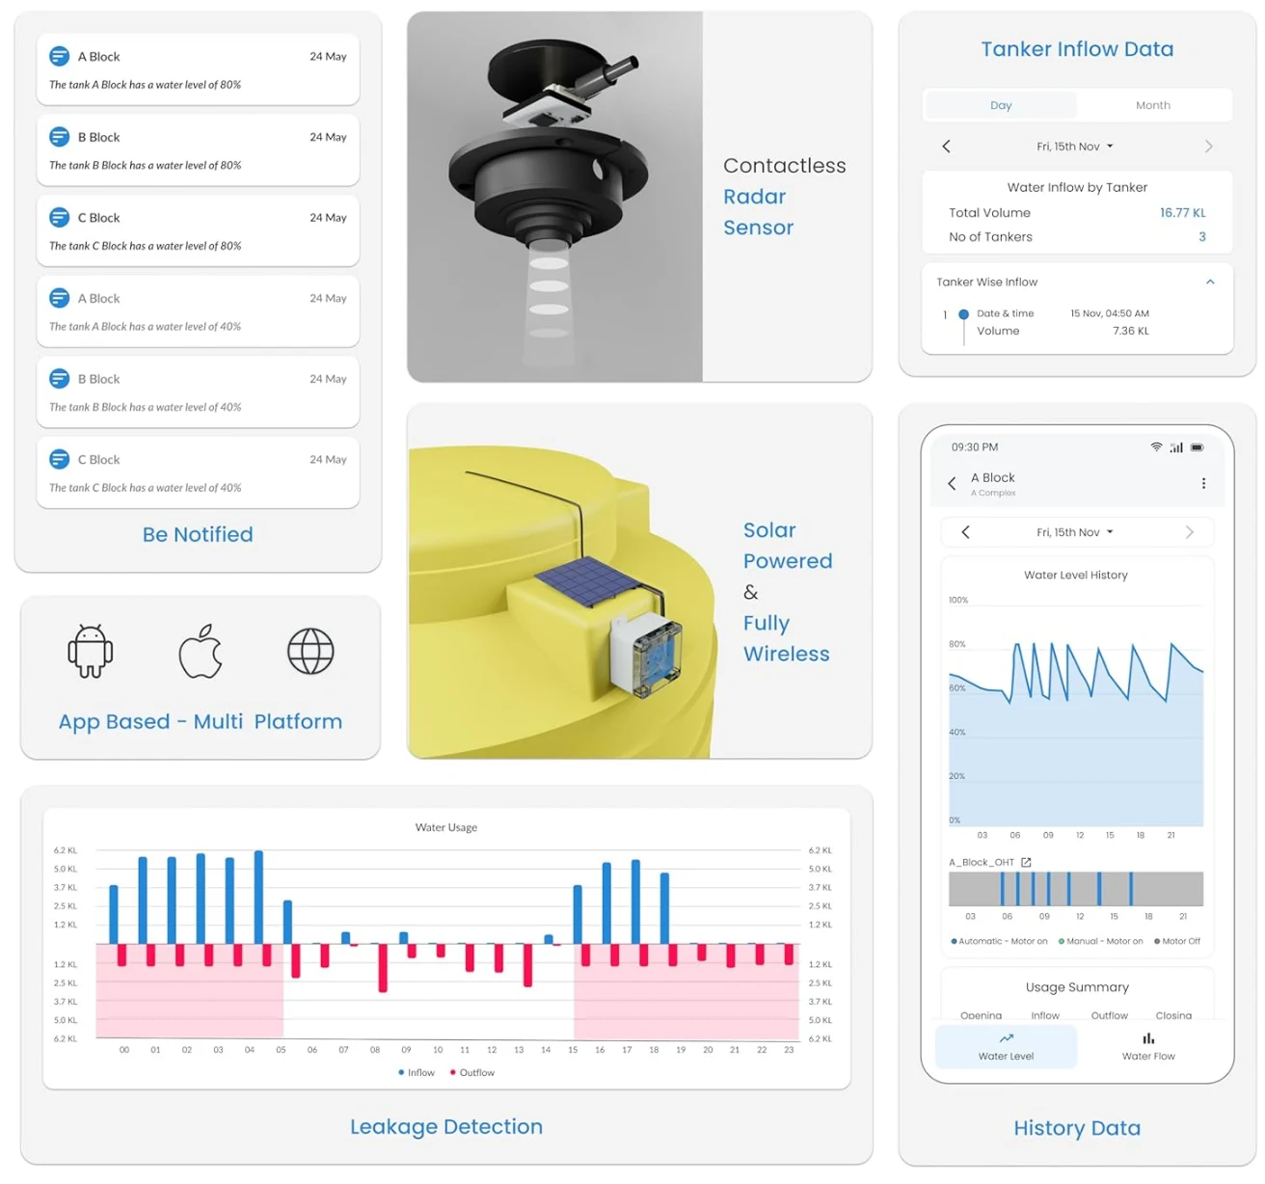Click the Leakage Detection caption
Viewport: 1265px width, 1184px height.
(x=446, y=1126)
